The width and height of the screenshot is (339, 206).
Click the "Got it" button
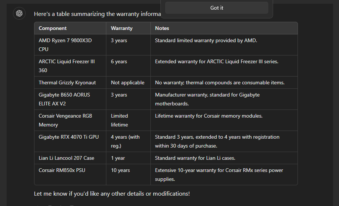(217, 8)
